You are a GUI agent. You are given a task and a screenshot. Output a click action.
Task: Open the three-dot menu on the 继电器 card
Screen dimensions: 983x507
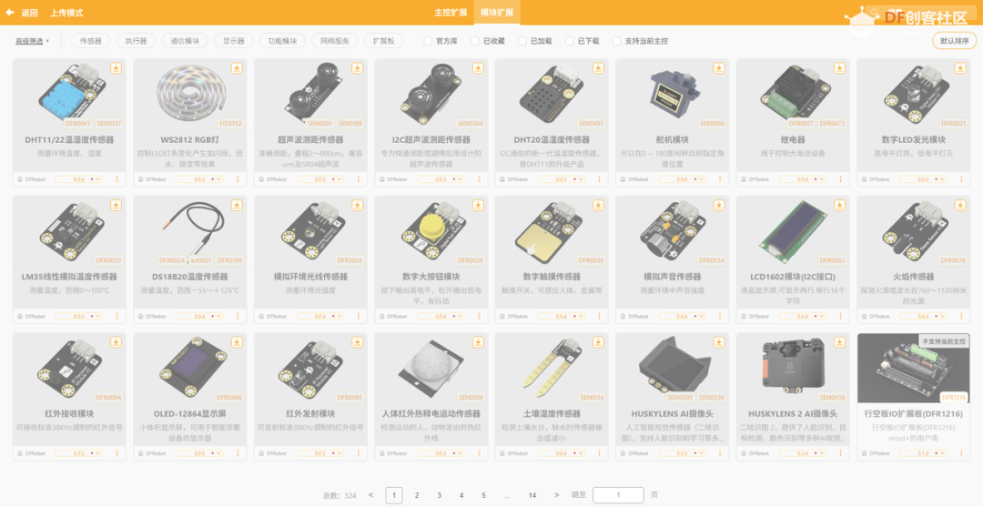[841, 179]
